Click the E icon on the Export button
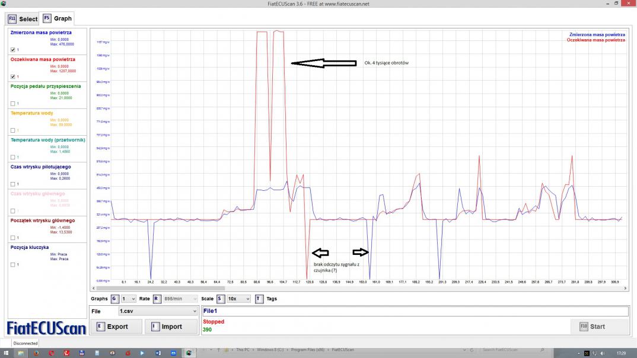The image size is (637, 358). pos(100,327)
